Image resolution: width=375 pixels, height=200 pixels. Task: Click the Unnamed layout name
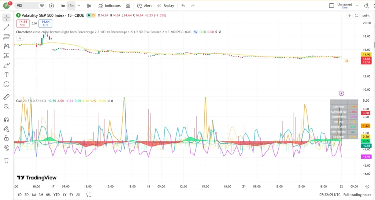pos(345,4)
